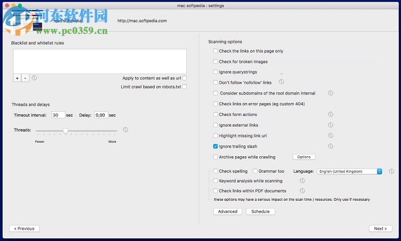
Task: Click the add rule plus button
Action: [17, 78]
